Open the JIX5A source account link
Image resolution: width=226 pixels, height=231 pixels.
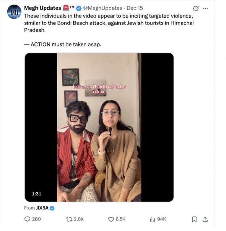[x=42, y=208]
